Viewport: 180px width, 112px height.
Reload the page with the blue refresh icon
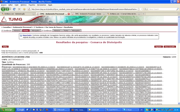coord(14,9)
